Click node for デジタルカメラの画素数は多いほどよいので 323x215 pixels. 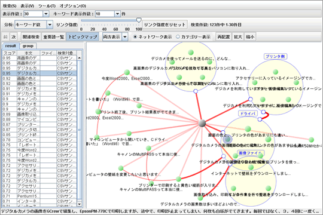point(200,198)
